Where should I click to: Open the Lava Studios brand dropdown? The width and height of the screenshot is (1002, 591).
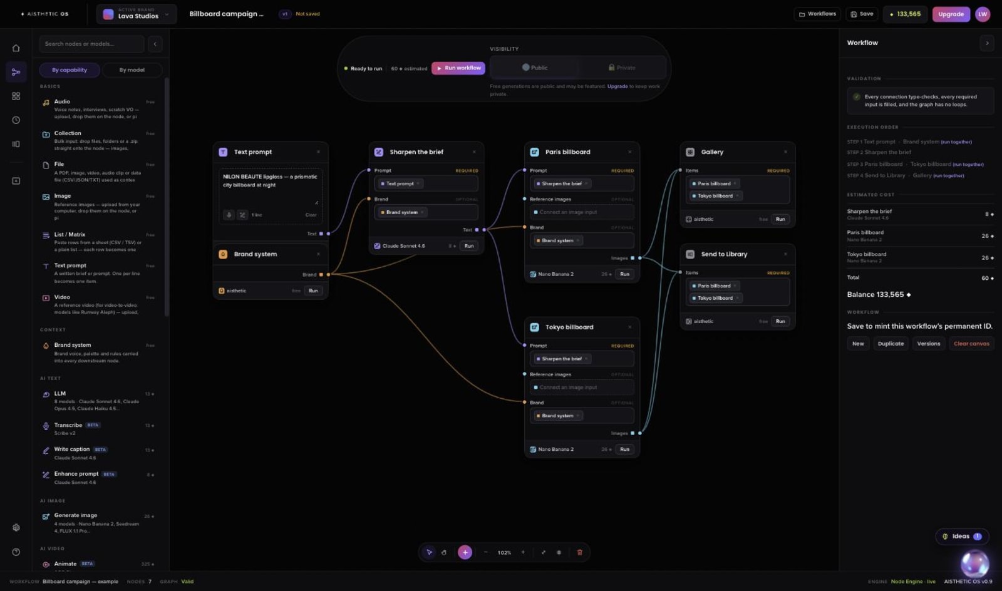pos(137,14)
